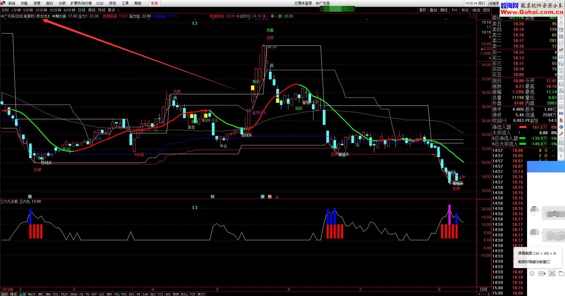Open the 资讯 menu

click(x=113, y=3)
